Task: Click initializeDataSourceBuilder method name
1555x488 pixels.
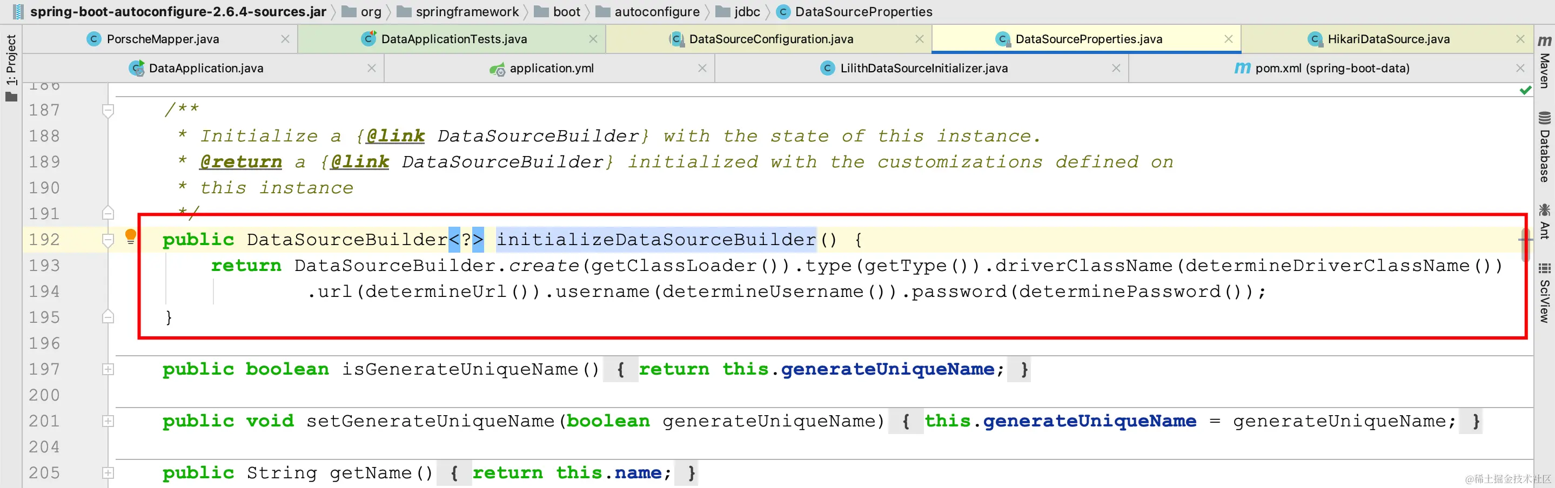Action: click(655, 240)
